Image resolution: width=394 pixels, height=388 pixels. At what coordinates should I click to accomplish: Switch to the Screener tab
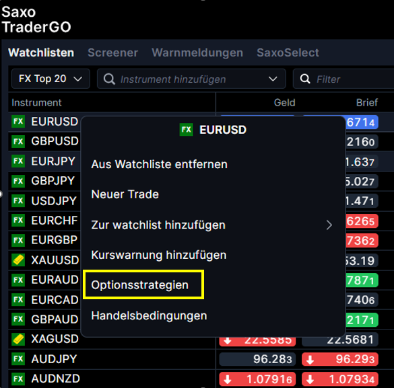[113, 52]
